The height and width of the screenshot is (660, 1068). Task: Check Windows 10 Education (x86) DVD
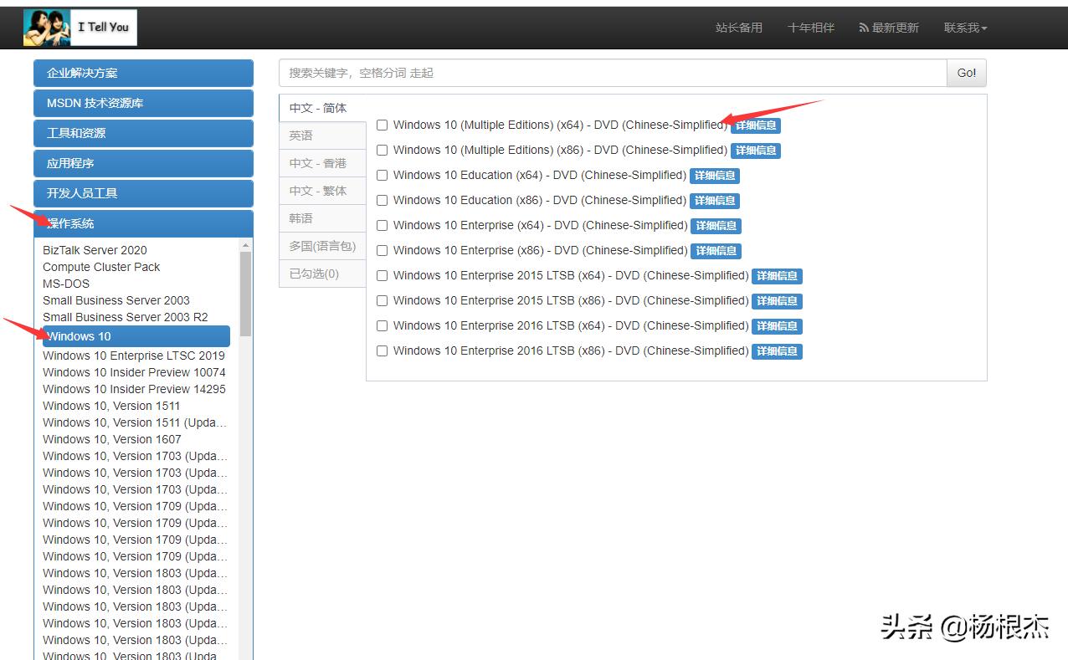[382, 200]
